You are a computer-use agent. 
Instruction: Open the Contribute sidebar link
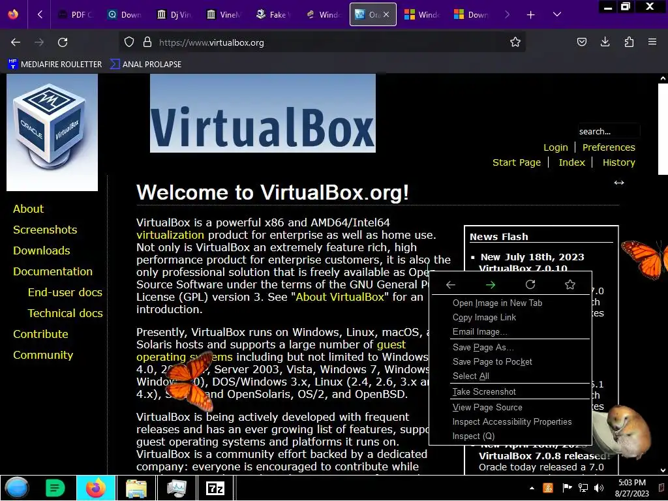40,334
